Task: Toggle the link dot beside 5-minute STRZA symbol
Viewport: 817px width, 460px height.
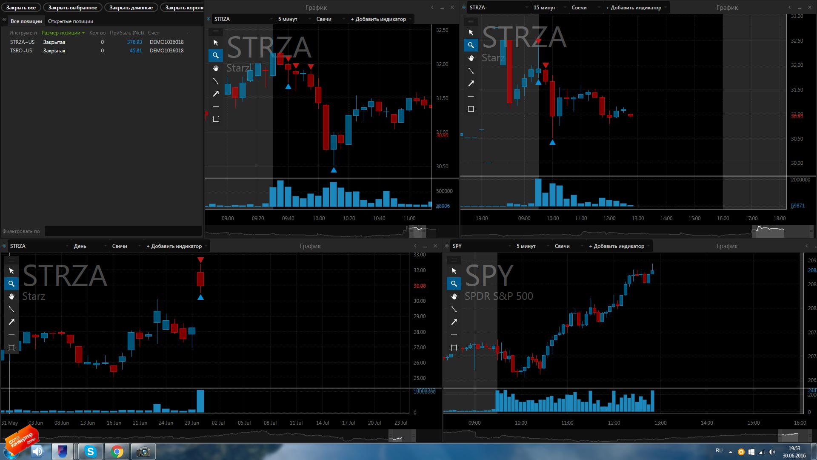Action: [209, 19]
